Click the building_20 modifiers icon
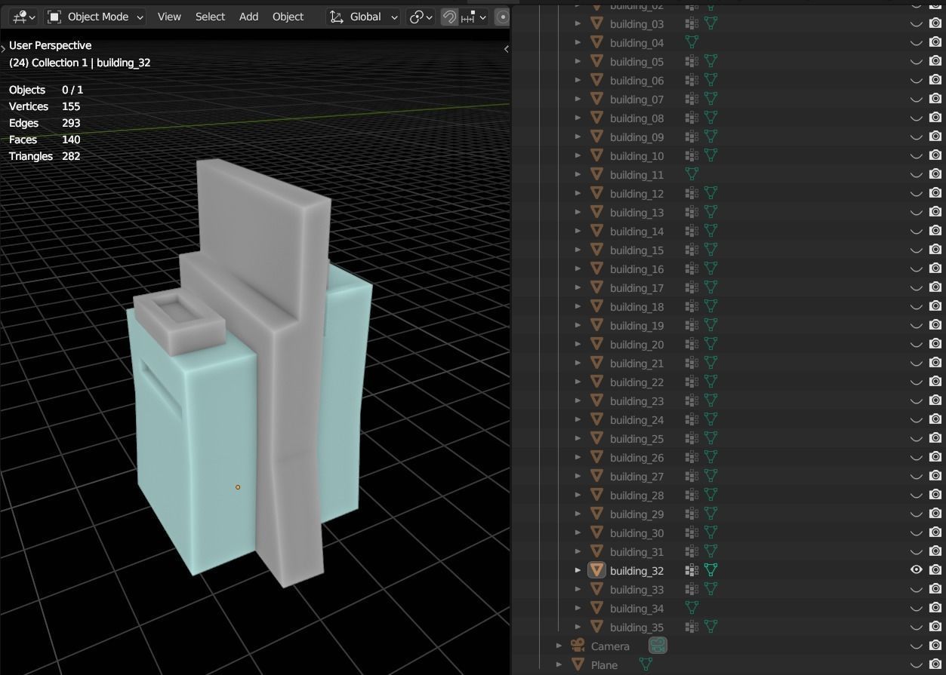 (x=691, y=344)
